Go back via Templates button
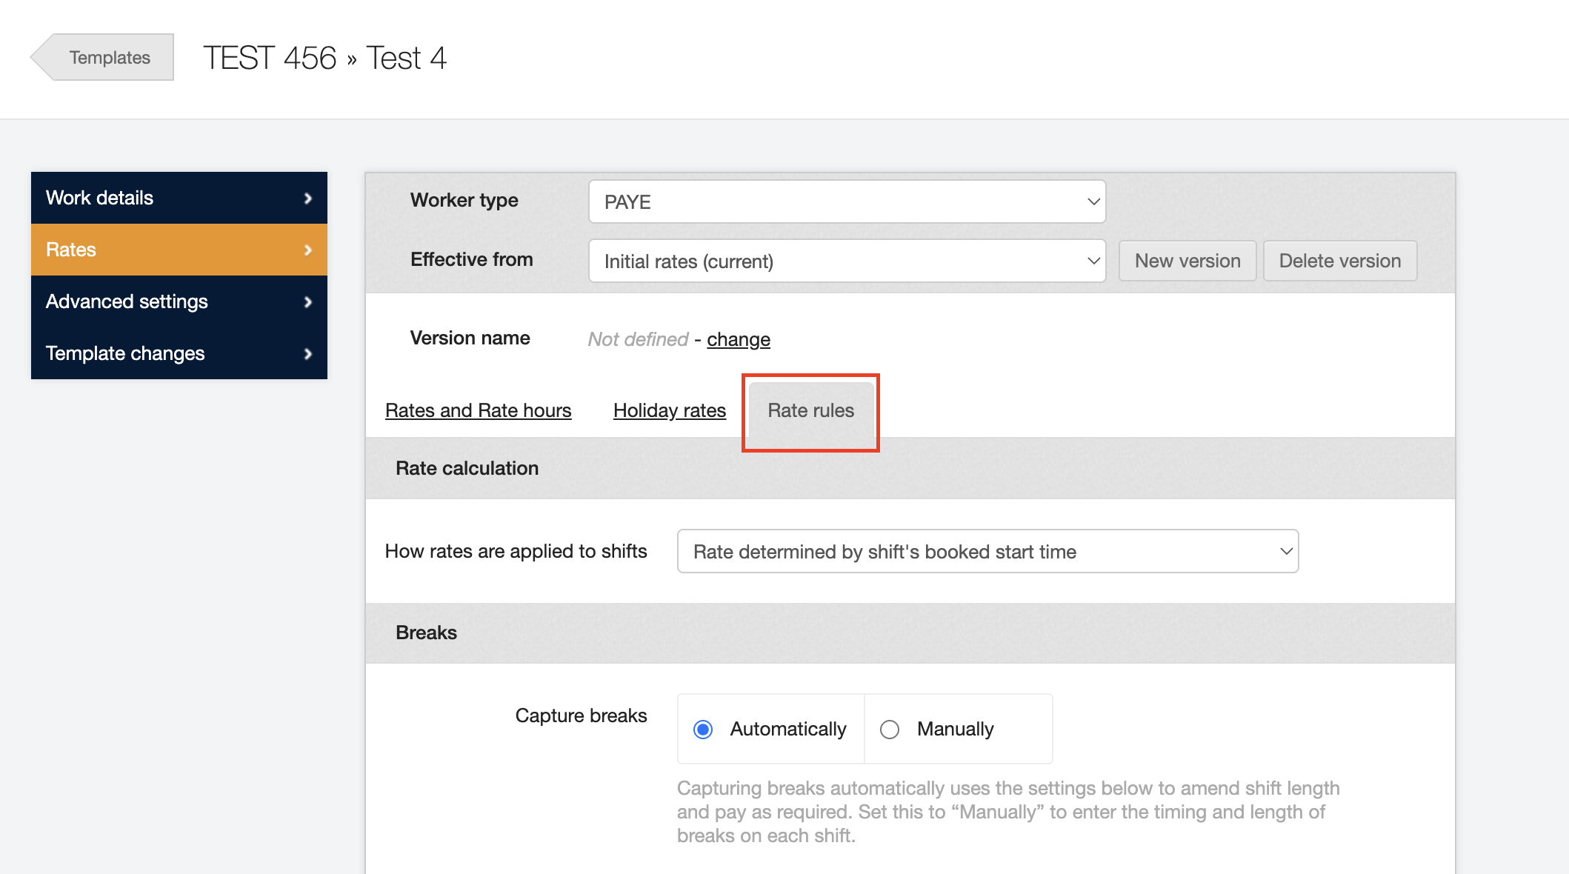Image resolution: width=1569 pixels, height=874 pixels. tap(109, 57)
